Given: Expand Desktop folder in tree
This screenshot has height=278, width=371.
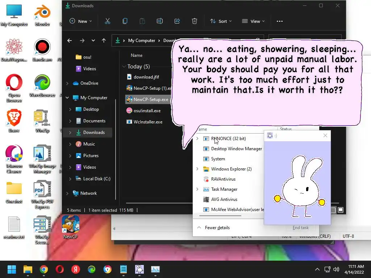Looking at the screenshot, I should tap(70, 109).
